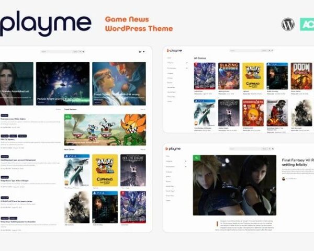Open Metal Gear Solid V cover in All Games grid
314x251 pixels.
point(277,113)
